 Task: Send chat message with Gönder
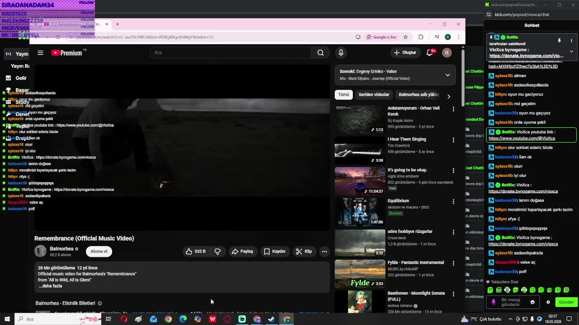(x=566, y=302)
